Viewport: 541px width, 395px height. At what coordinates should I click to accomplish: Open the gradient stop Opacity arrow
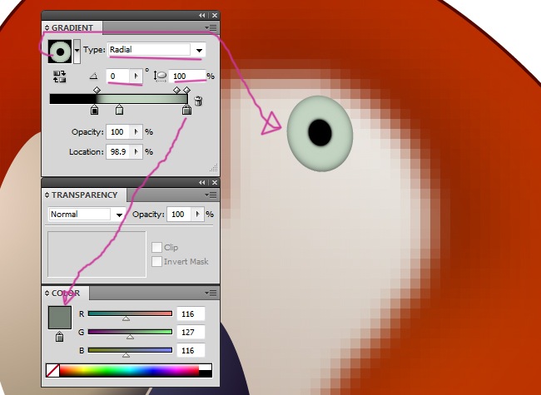136,132
